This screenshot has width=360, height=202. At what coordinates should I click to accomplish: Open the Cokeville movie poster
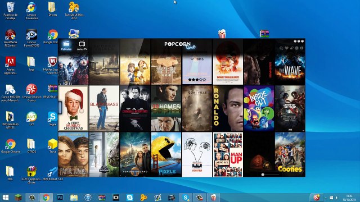click(x=197, y=108)
